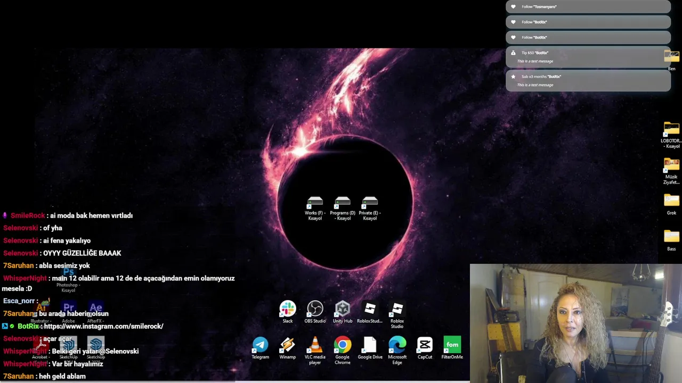Viewport: 682px width, 383px height.
Task: Select the Photoshop shortcut behind the chat
Action: (68, 280)
